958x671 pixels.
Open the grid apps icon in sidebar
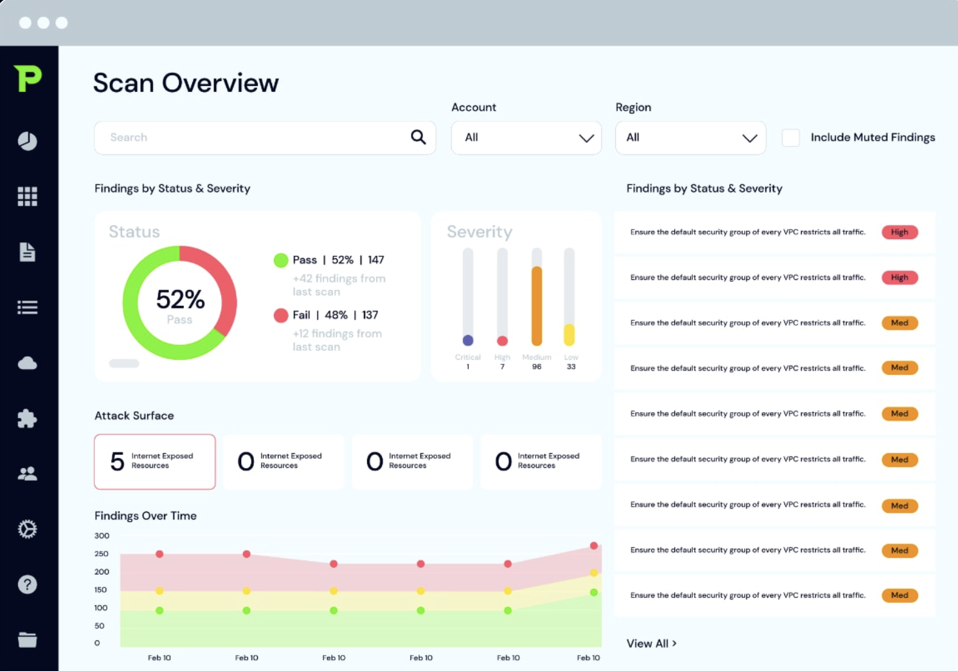[27, 196]
